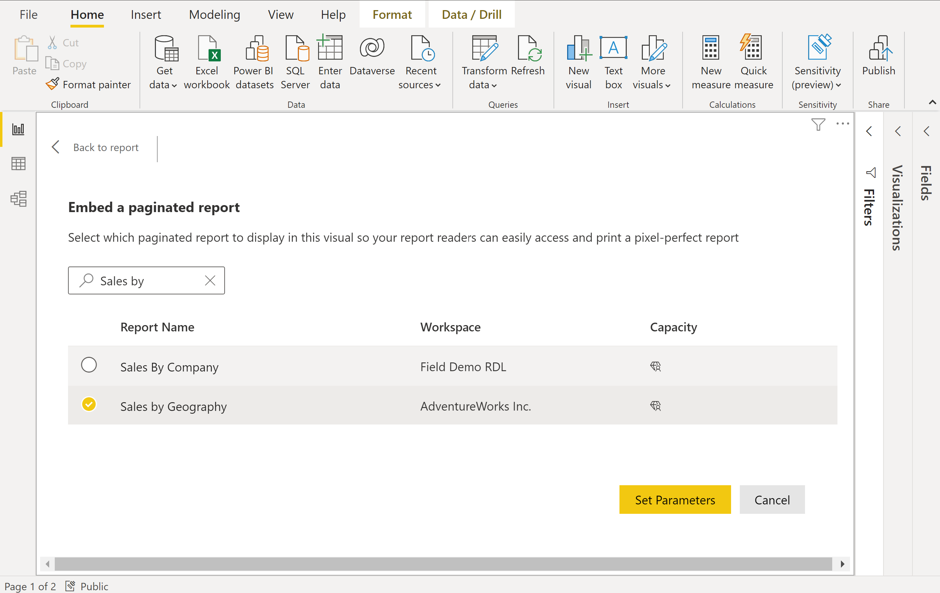
Task: Click the search input field
Action: 146,280
